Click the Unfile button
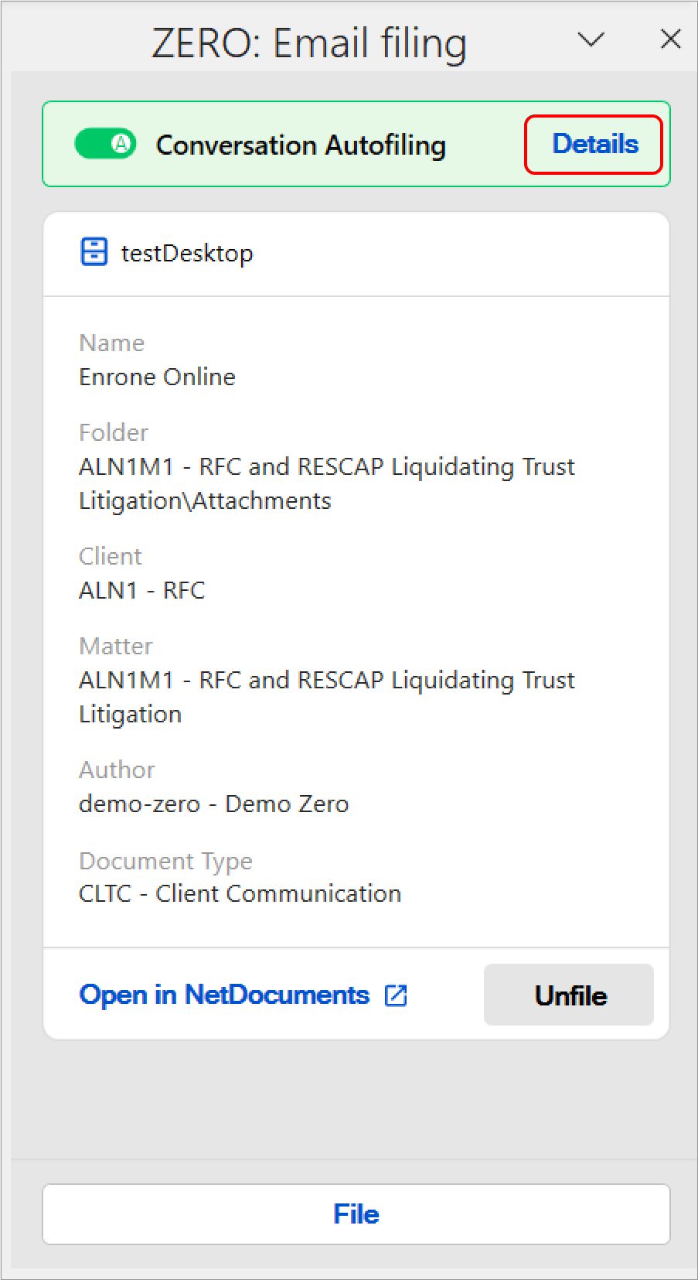 point(569,995)
